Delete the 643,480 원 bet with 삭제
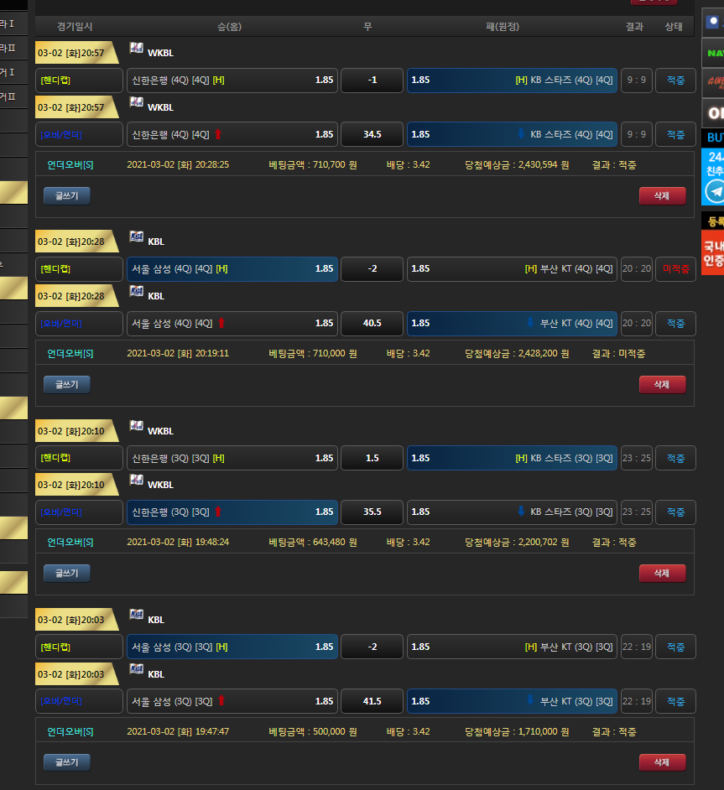 (x=662, y=573)
